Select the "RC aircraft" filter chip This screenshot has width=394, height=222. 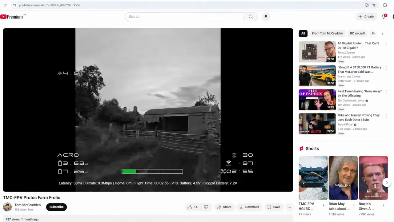click(357, 33)
